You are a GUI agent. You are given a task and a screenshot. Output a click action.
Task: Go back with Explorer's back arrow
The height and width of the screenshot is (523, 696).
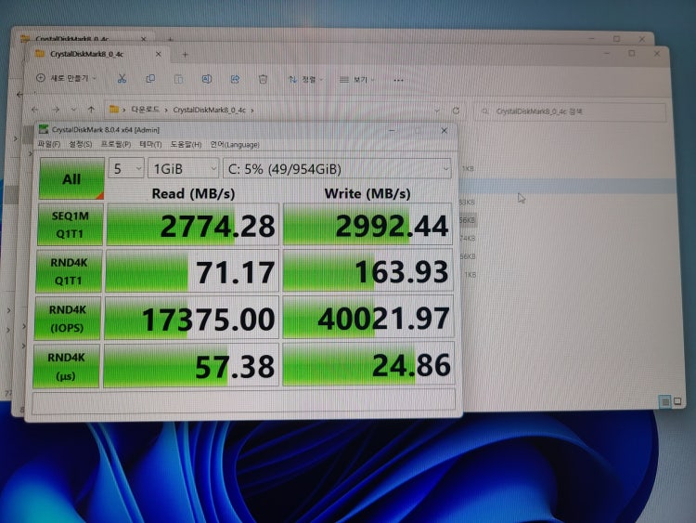click(35, 109)
